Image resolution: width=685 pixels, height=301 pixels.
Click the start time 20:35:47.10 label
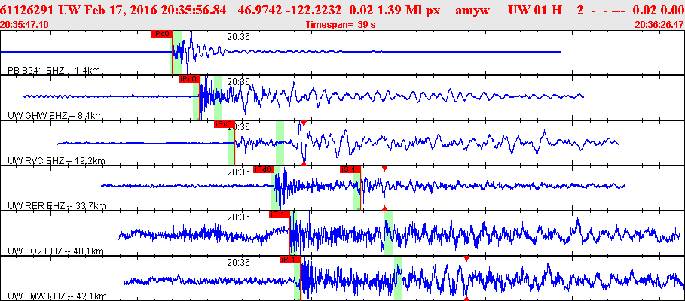tap(25, 25)
